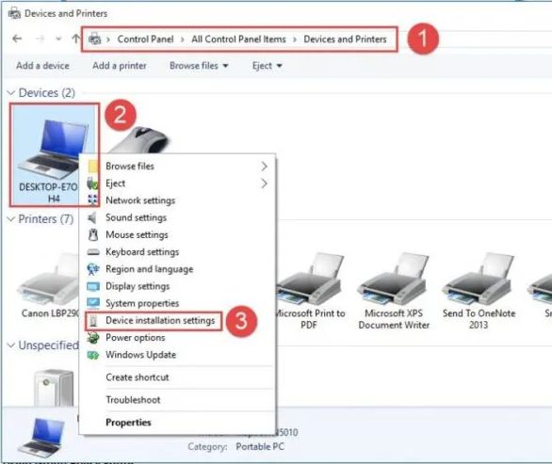Open Windows Update from context menu
Image resolution: width=552 pixels, height=464 pixels.
pyautogui.click(x=178, y=355)
